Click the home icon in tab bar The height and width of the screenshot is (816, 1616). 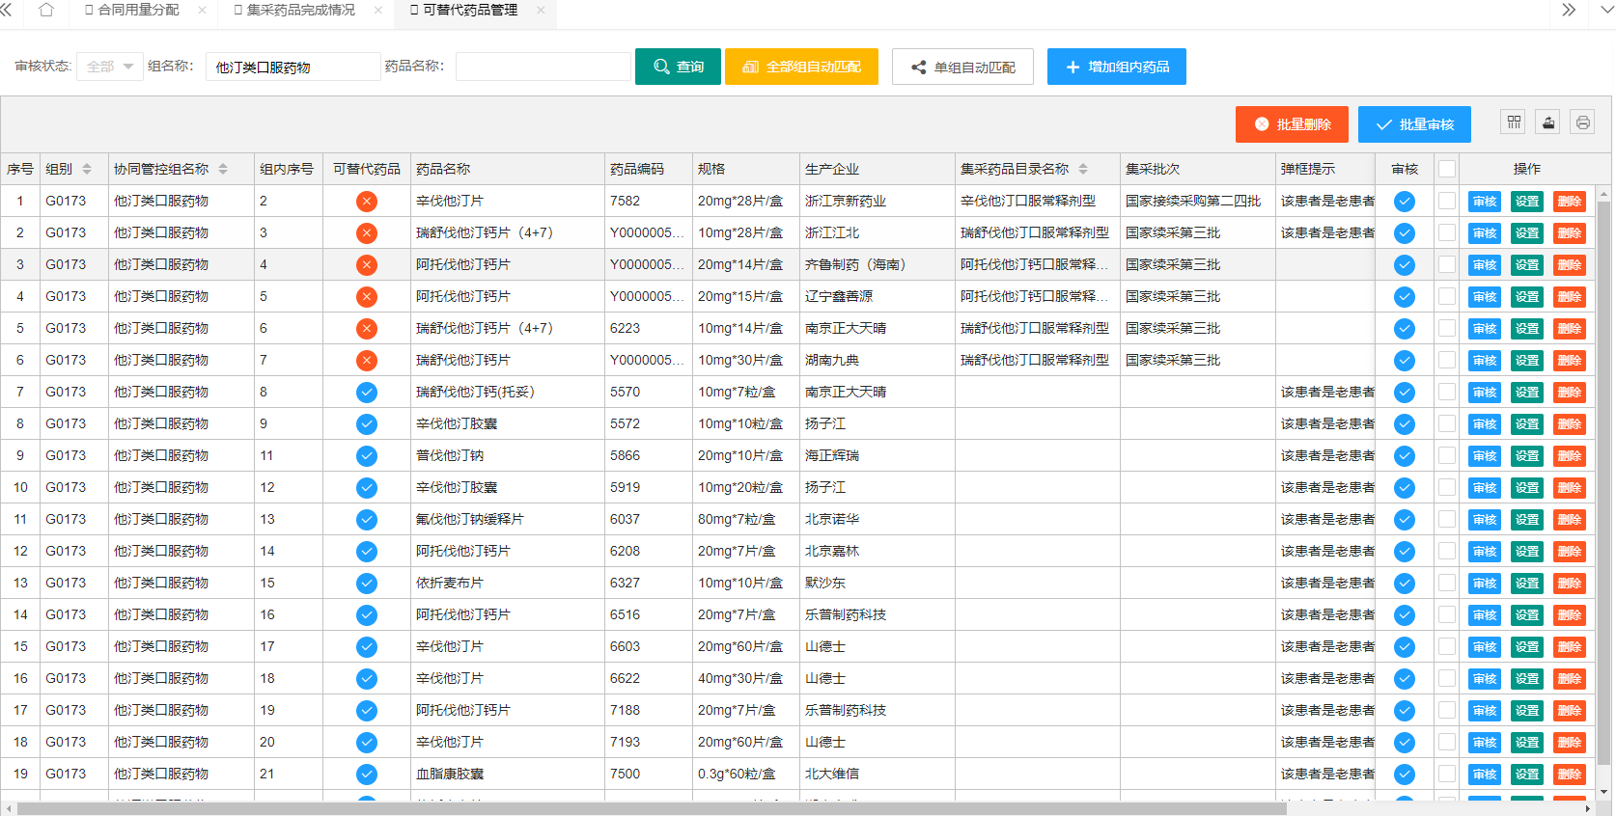click(45, 11)
